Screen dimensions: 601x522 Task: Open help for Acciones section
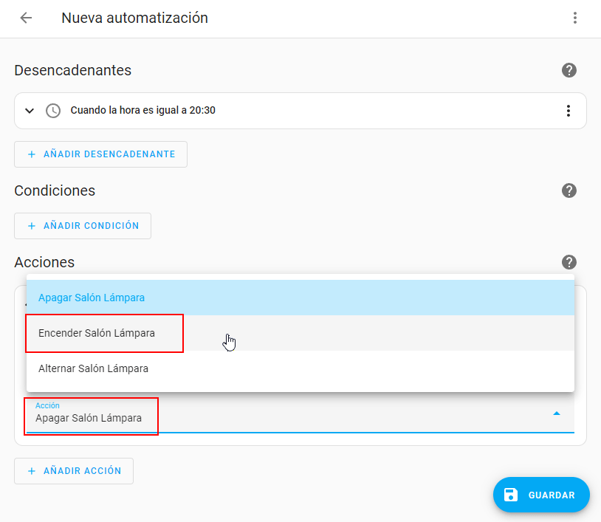click(x=569, y=262)
